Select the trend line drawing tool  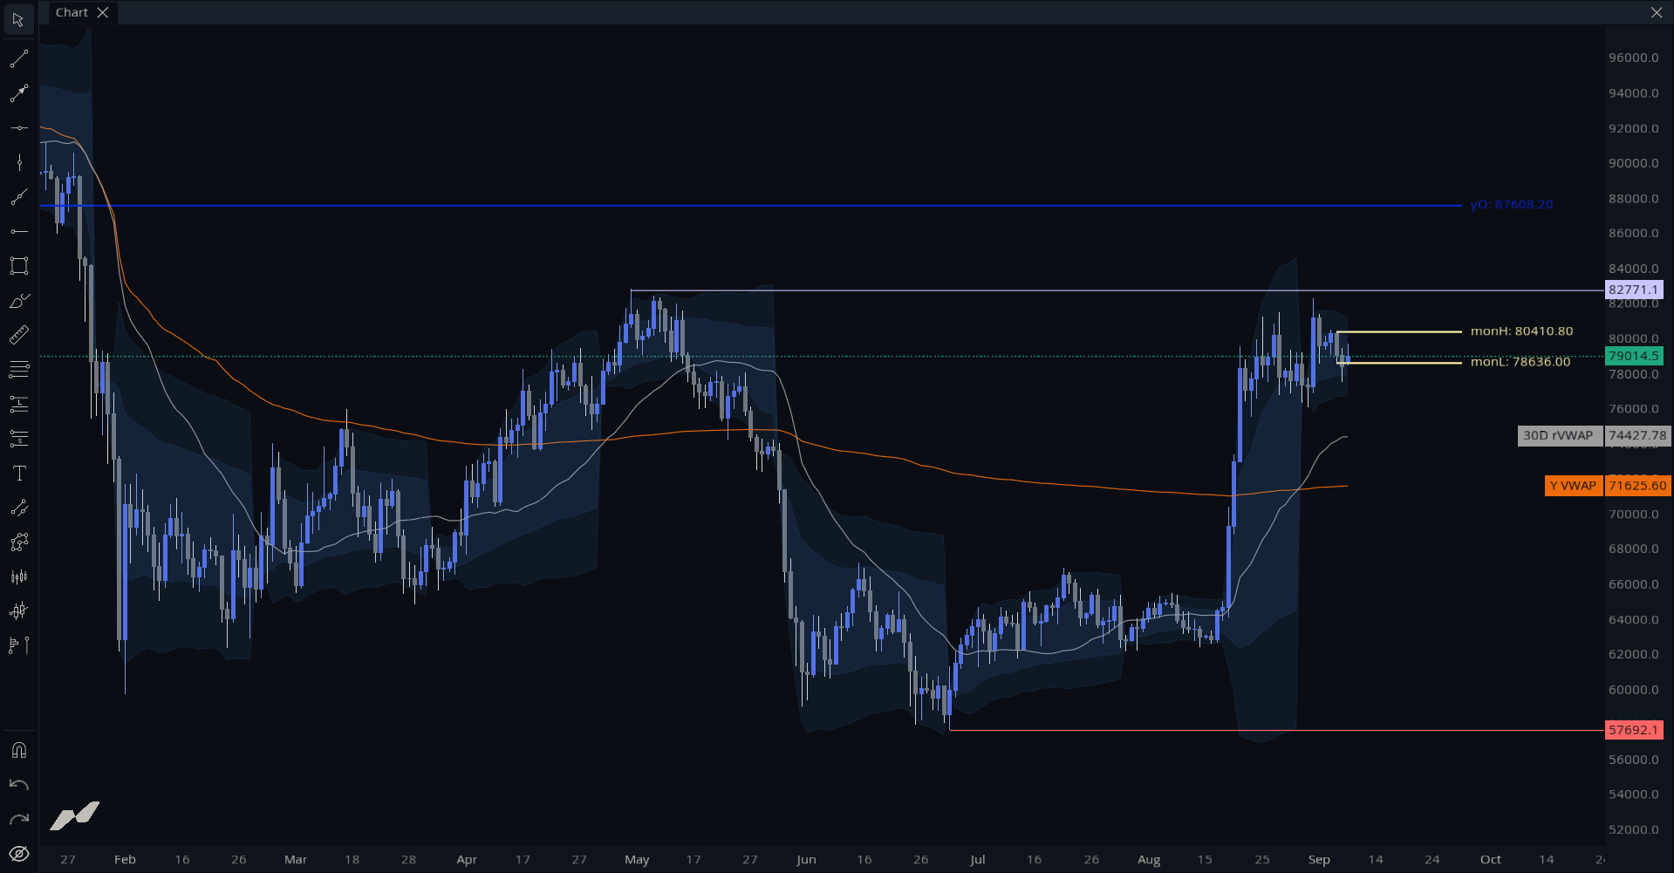(18, 58)
